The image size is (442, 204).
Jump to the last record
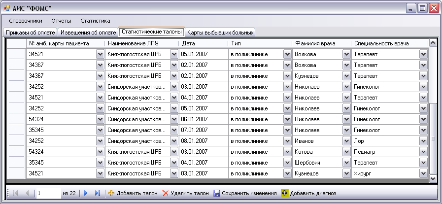point(98,193)
